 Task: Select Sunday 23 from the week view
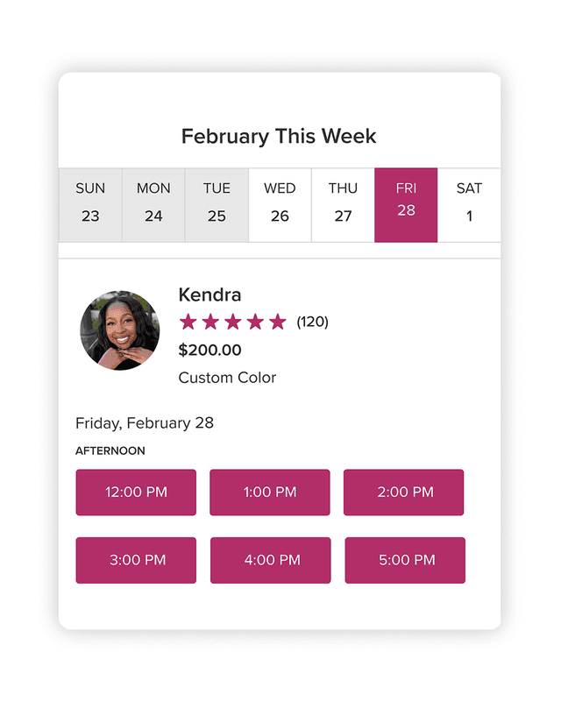90,202
